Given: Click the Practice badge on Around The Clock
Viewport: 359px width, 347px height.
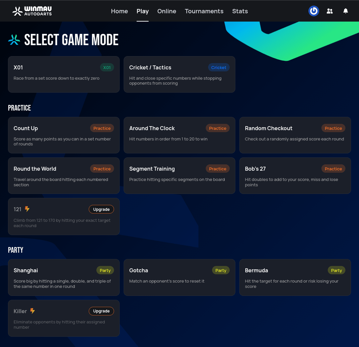Looking at the screenshot, I should (217, 128).
